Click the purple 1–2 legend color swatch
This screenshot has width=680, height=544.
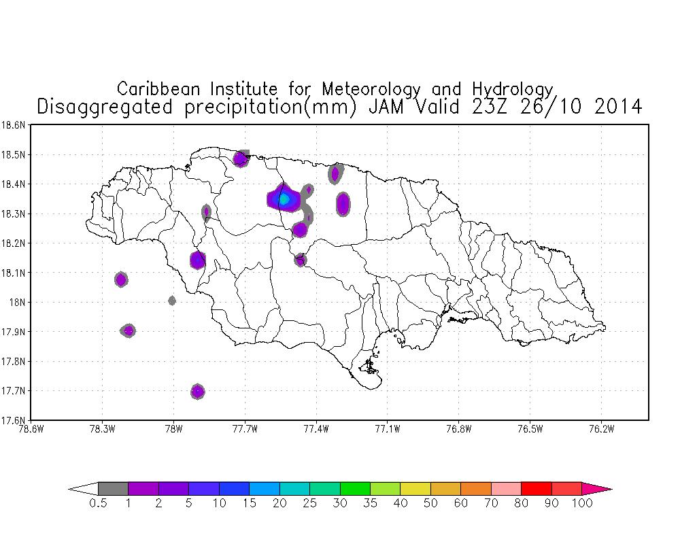143,488
